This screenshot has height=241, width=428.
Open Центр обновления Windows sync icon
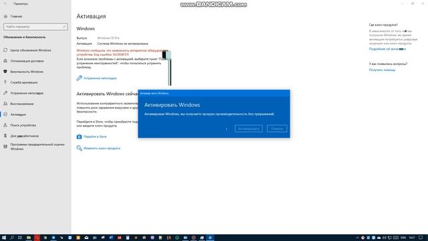coord(5,50)
